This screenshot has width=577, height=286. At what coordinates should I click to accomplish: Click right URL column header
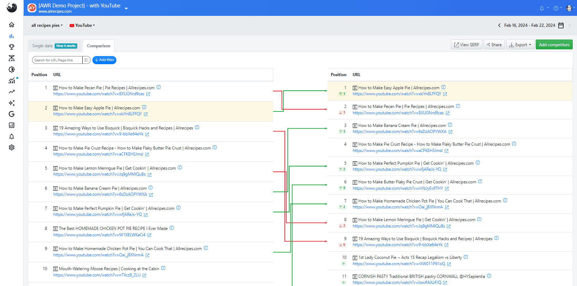pos(357,75)
